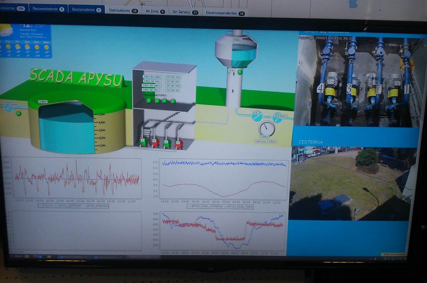Click the FREC B2: 0Hz readout
Viewport: 427px width, 283px height.
pos(151,81)
